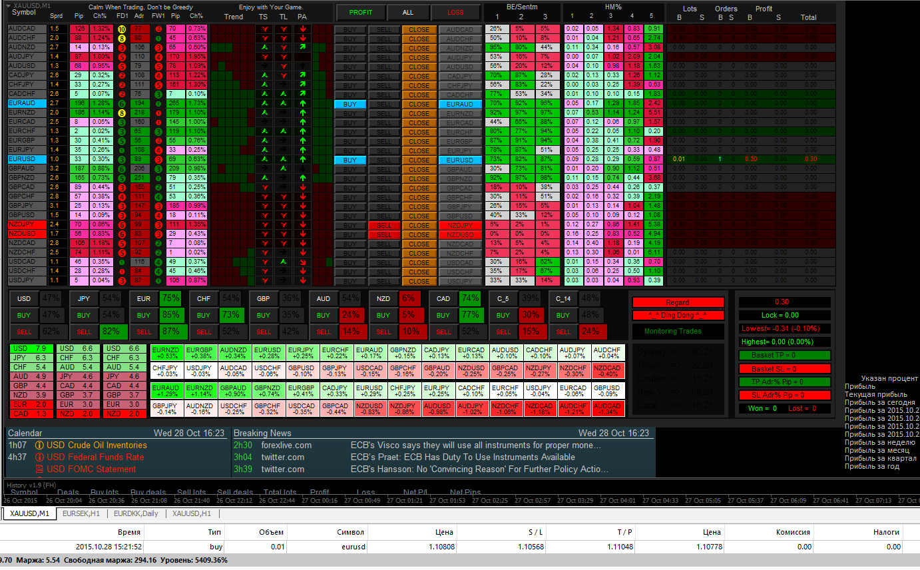The height and width of the screenshot is (570, 920).
Task: Click the green Basket TP = 0 field
Action: pyautogui.click(x=785, y=356)
